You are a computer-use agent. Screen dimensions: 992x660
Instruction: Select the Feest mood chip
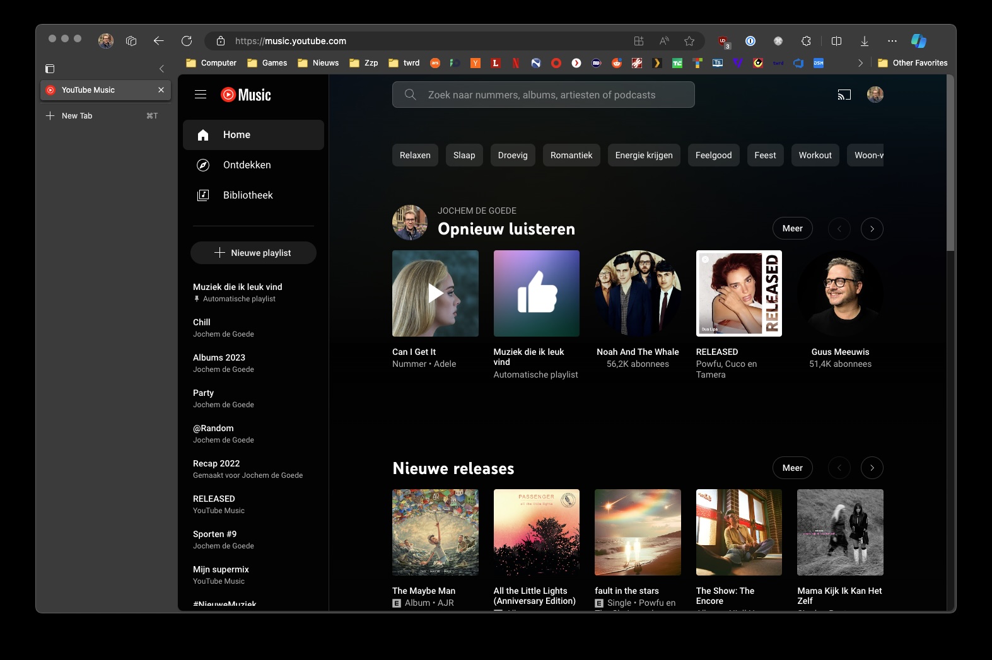pos(766,155)
